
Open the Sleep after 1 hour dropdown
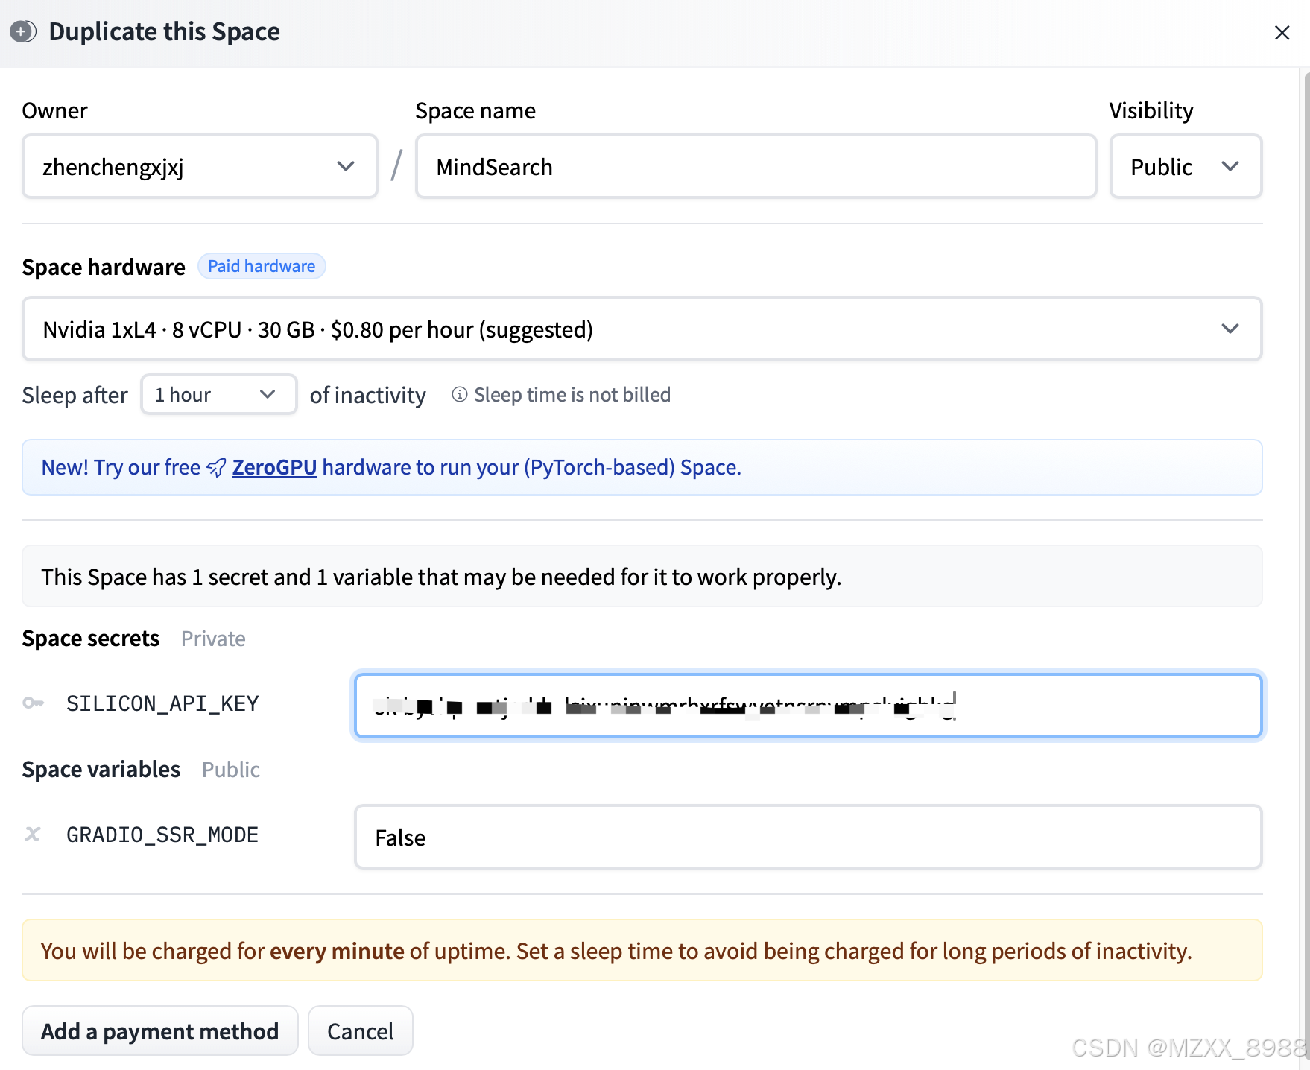218,394
